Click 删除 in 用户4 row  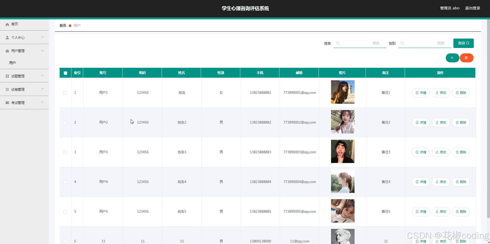tap(461, 182)
